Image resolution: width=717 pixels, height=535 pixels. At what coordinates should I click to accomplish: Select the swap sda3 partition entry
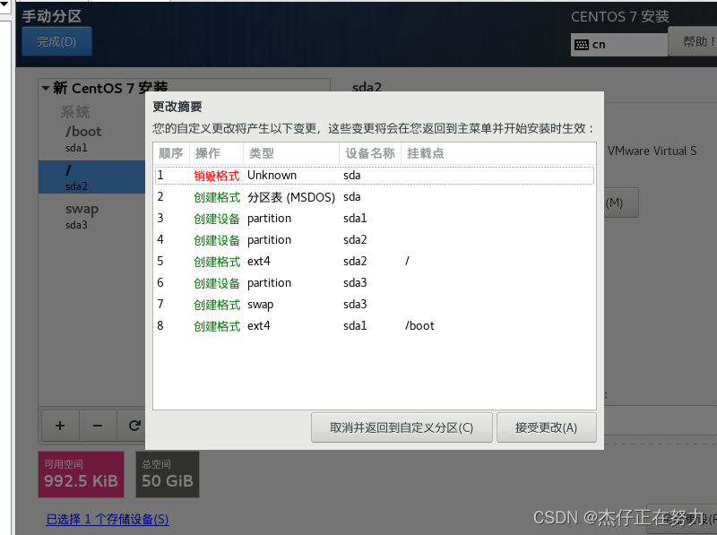click(92, 216)
